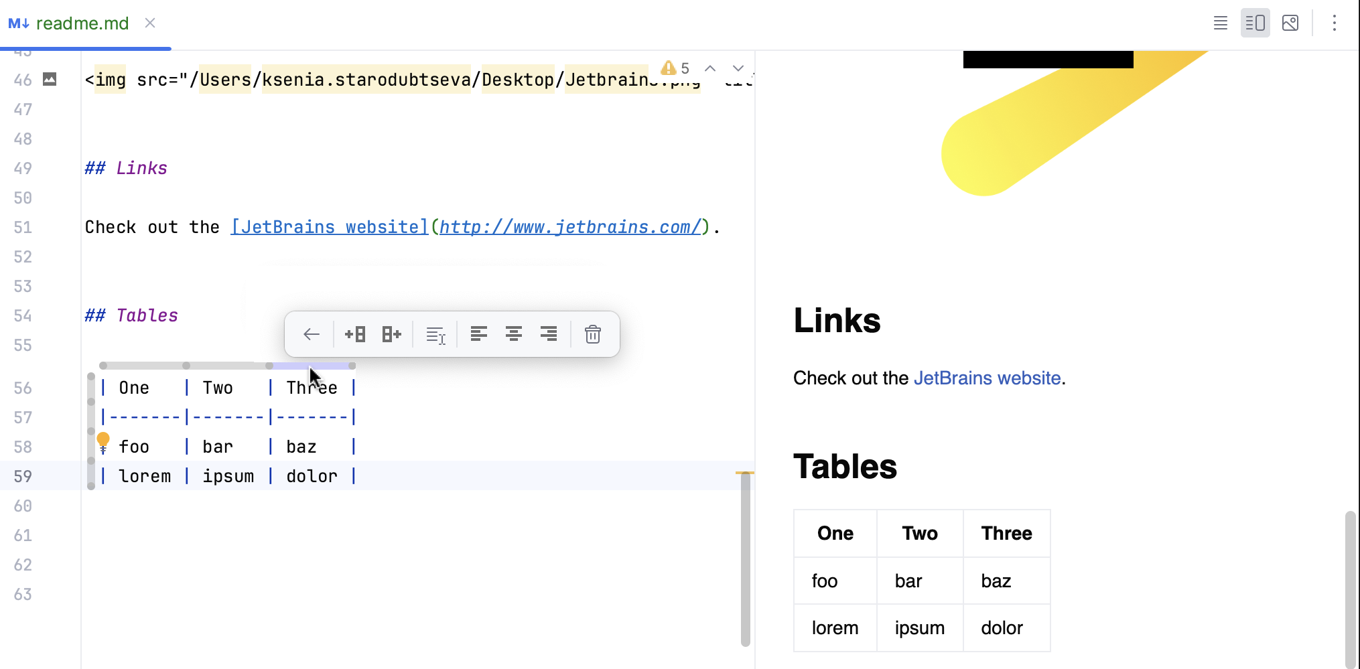Select the column contents icon in table toolbar
Screen dimensions: 1360x669
pyautogui.click(x=435, y=333)
